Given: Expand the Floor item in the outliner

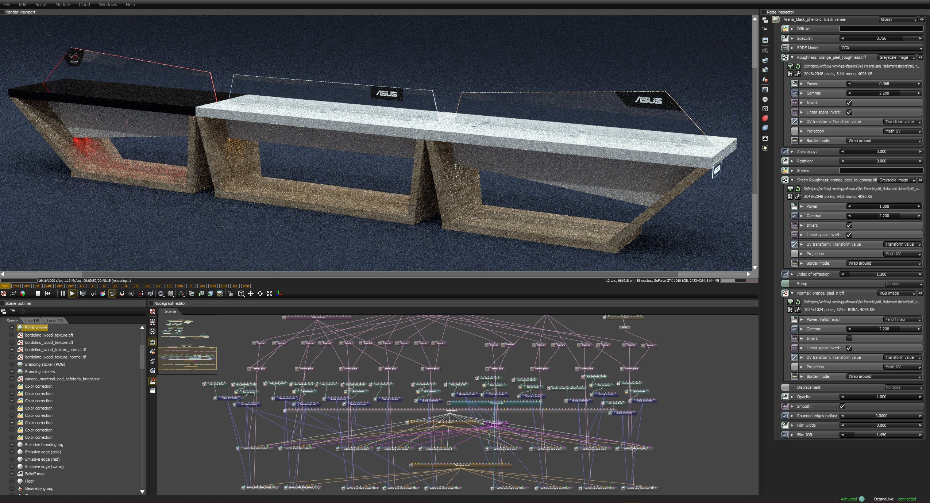Looking at the screenshot, I should (12, 481).
